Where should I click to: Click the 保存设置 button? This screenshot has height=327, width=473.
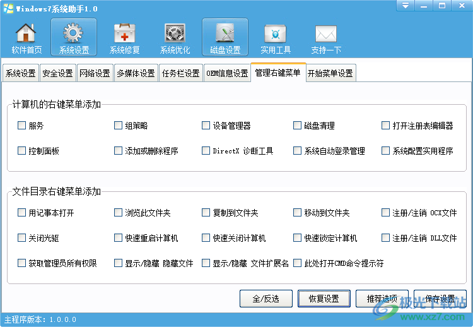point(440,299)
